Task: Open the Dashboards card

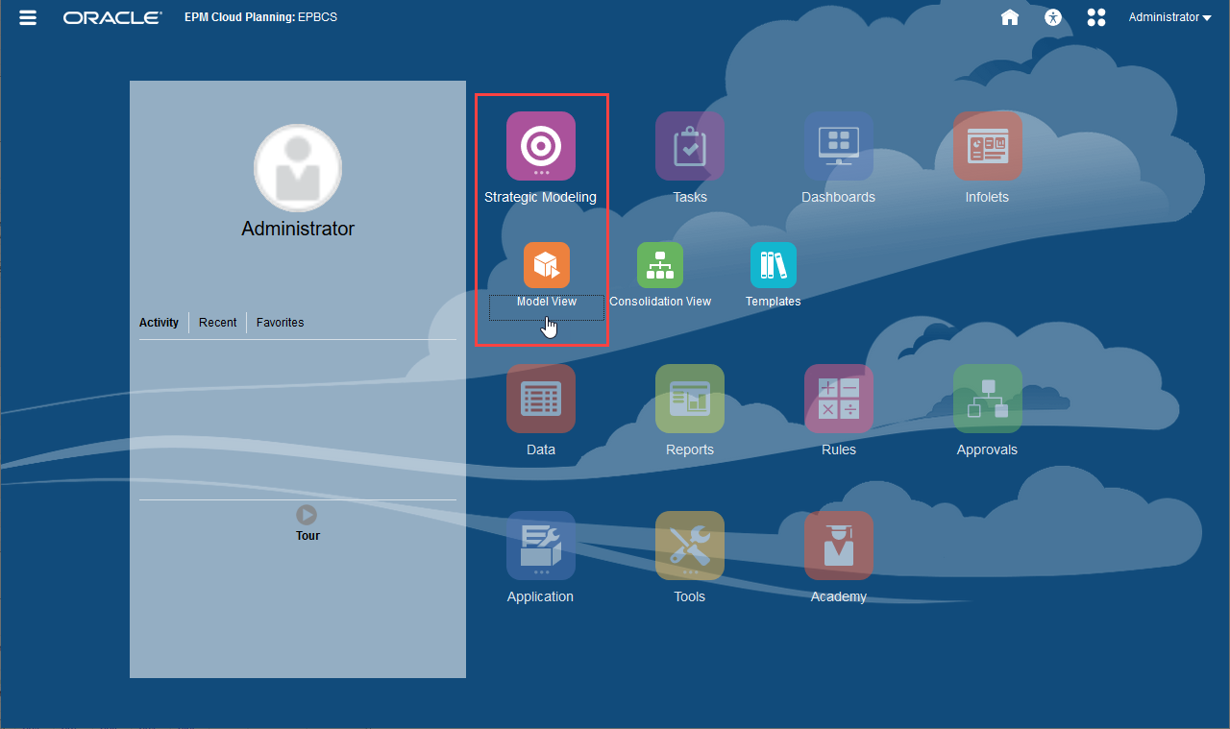Action: pyautogui.click(x=838, y=146)
